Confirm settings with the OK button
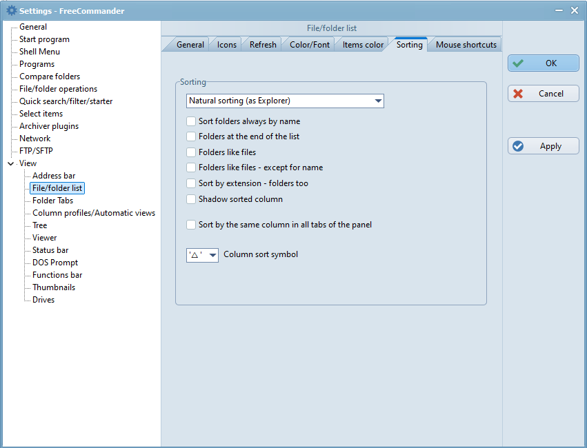Screen dimensions: 587x448 [544, 63]
